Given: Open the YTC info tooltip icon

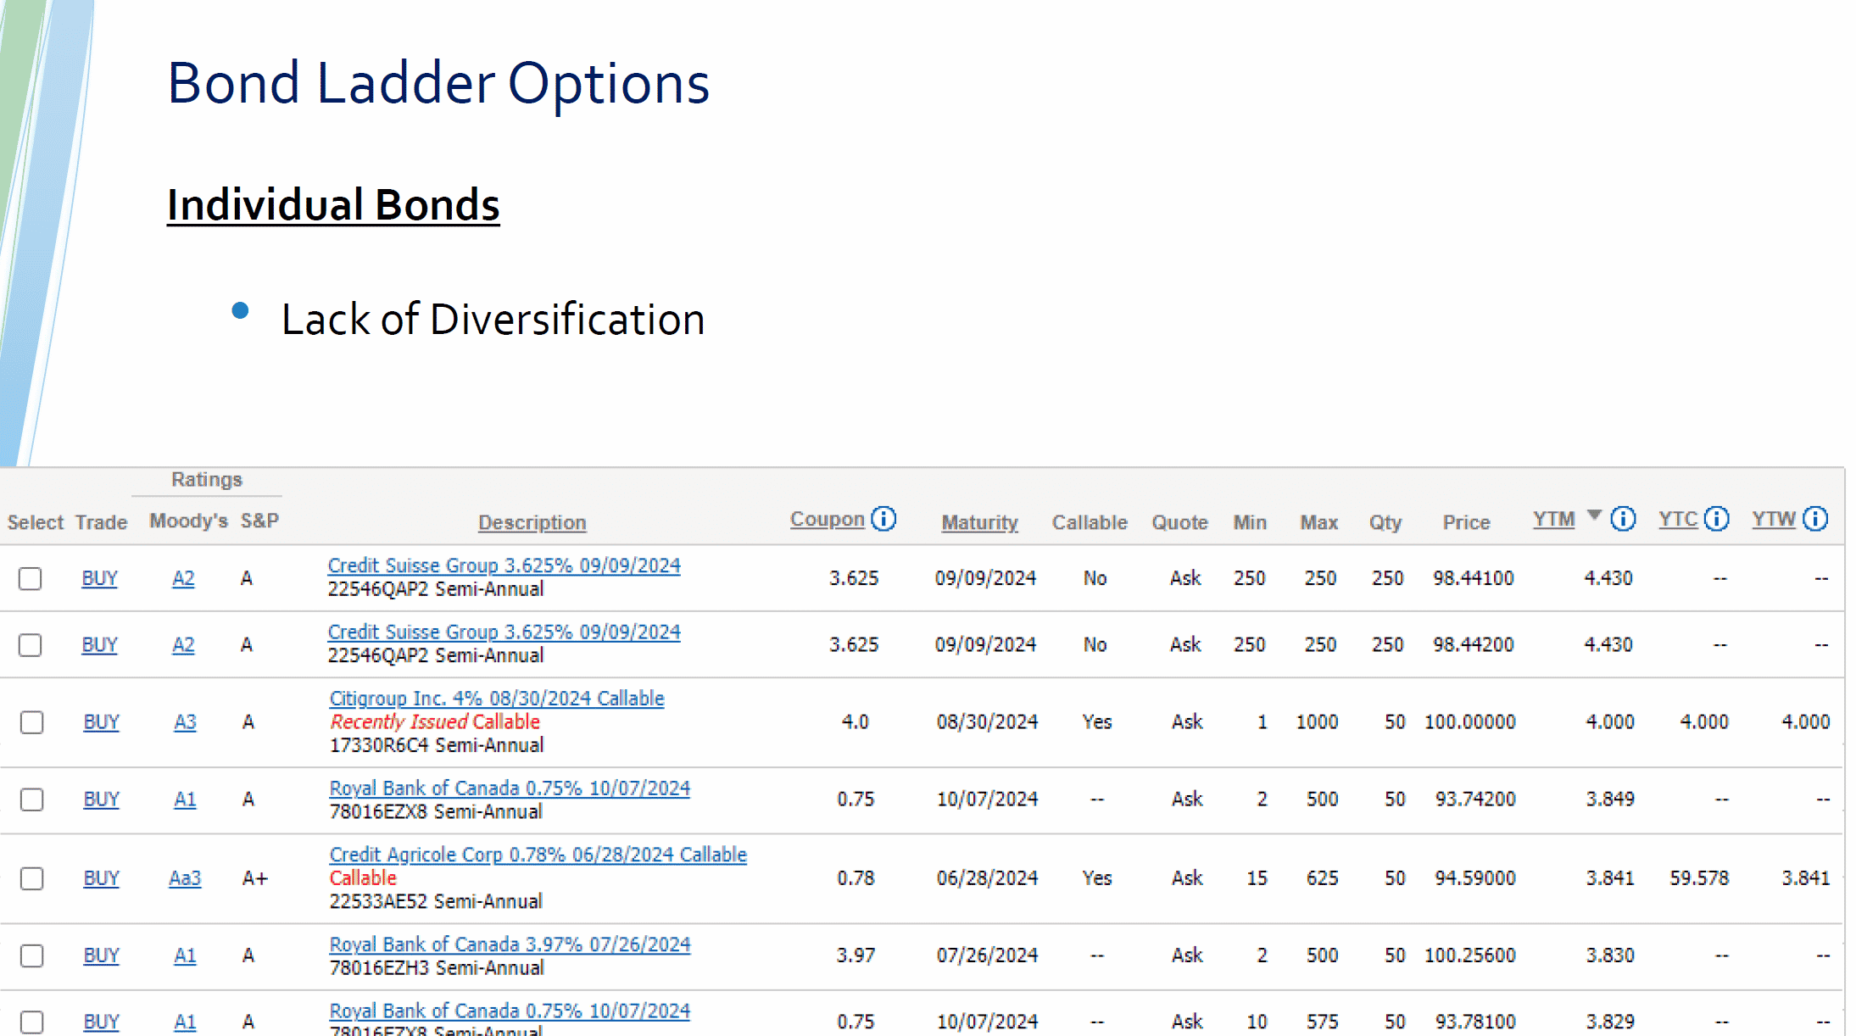Looking at the screenshot, I should 1718,519.
